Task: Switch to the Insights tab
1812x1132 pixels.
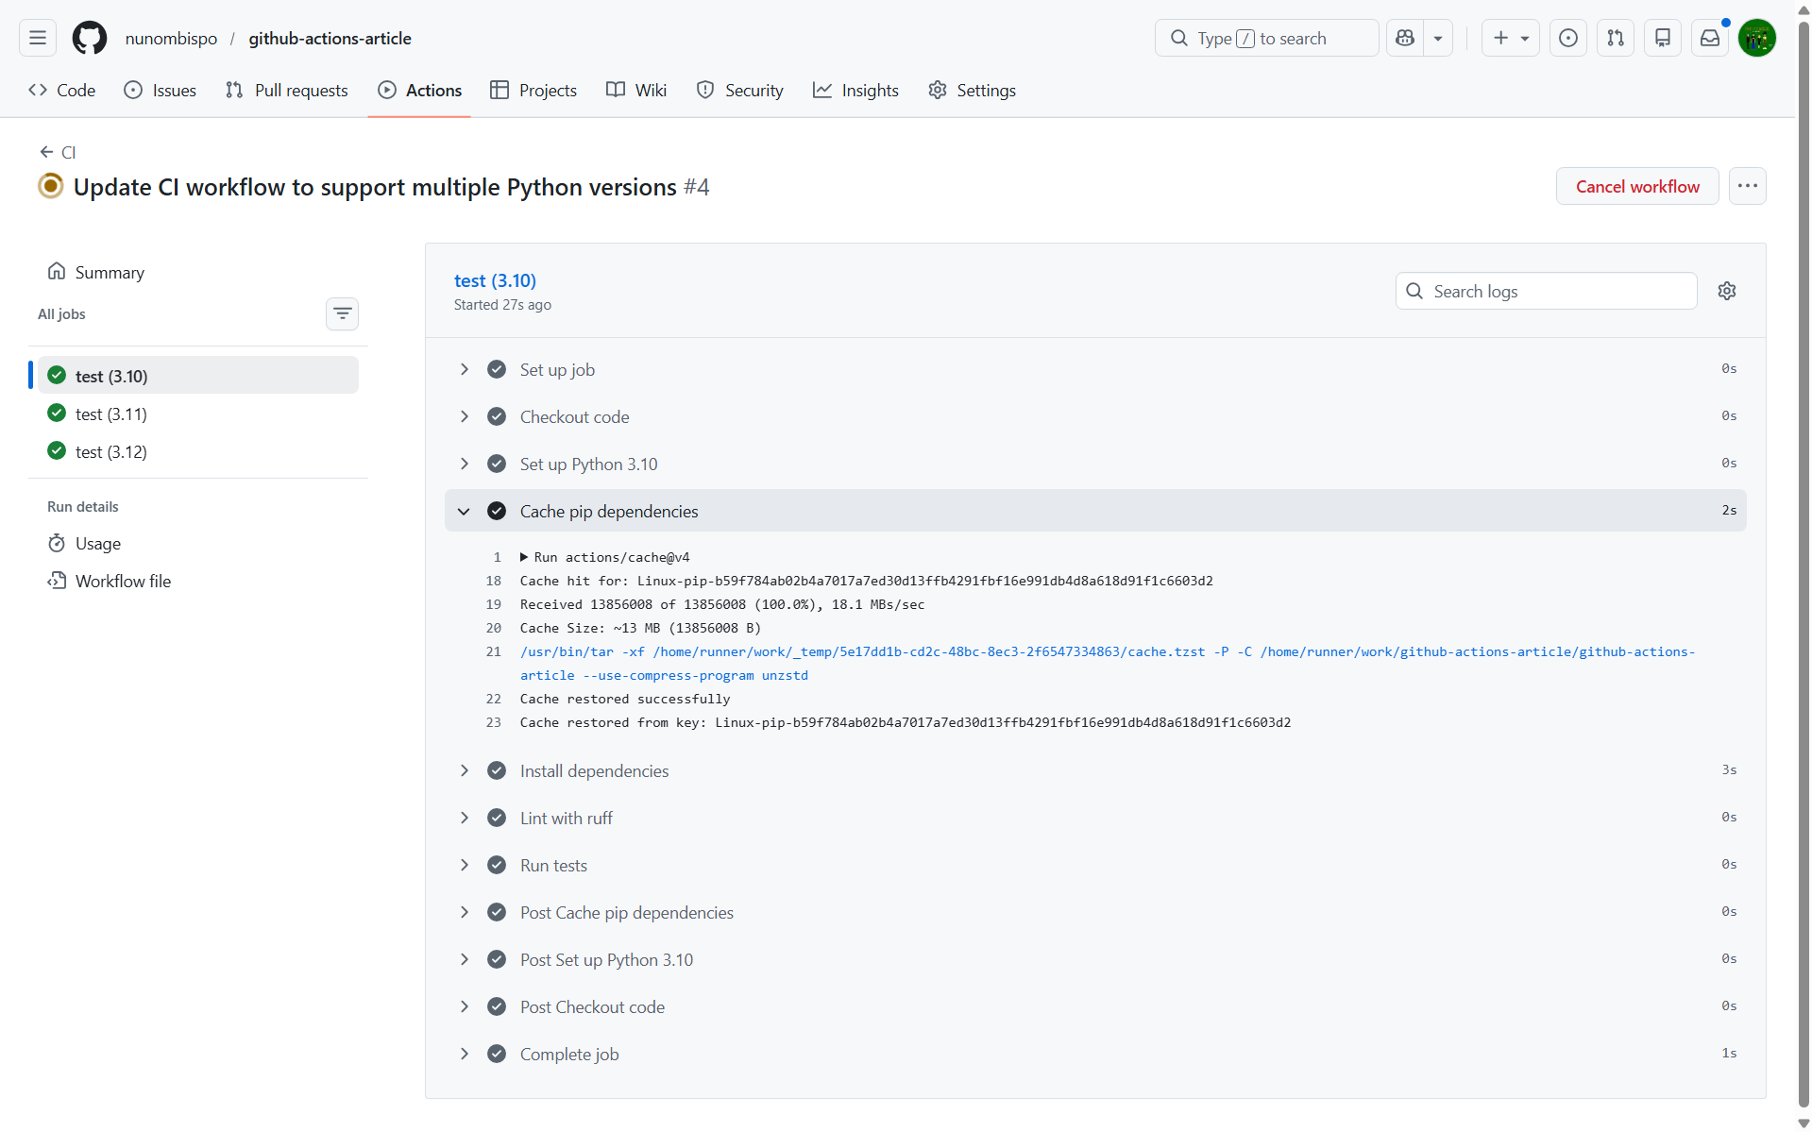Action: click(855, 90)
